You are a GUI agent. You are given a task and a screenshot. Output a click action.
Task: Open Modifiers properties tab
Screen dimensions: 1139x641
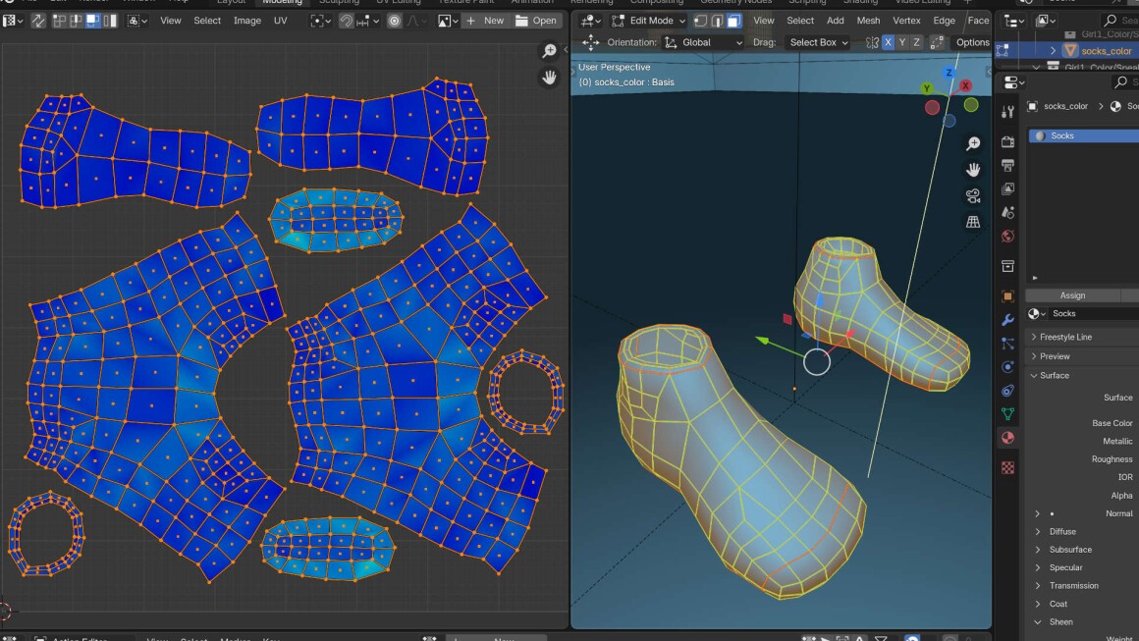(1007, 320)
